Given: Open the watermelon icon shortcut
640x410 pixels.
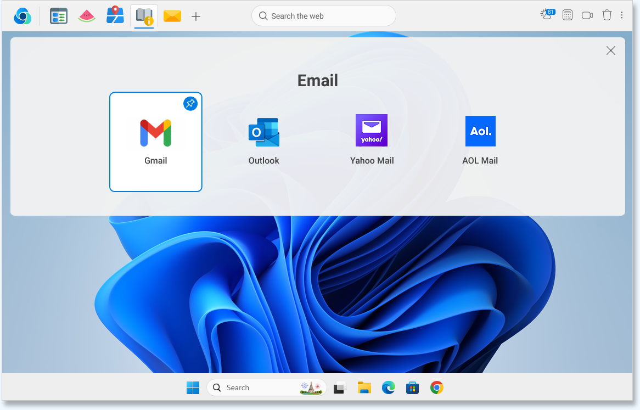Looking at the screenshot, I should click(87, 16).
